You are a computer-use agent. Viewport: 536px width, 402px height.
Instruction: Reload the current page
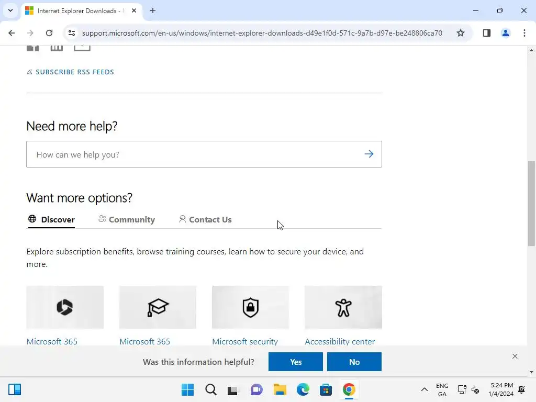click(x=49, y=33)
